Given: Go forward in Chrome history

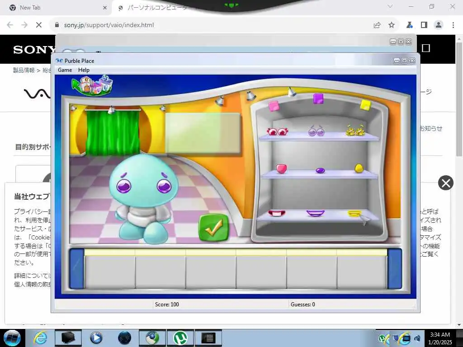Looking at the screenshot, I should point(24,25).
